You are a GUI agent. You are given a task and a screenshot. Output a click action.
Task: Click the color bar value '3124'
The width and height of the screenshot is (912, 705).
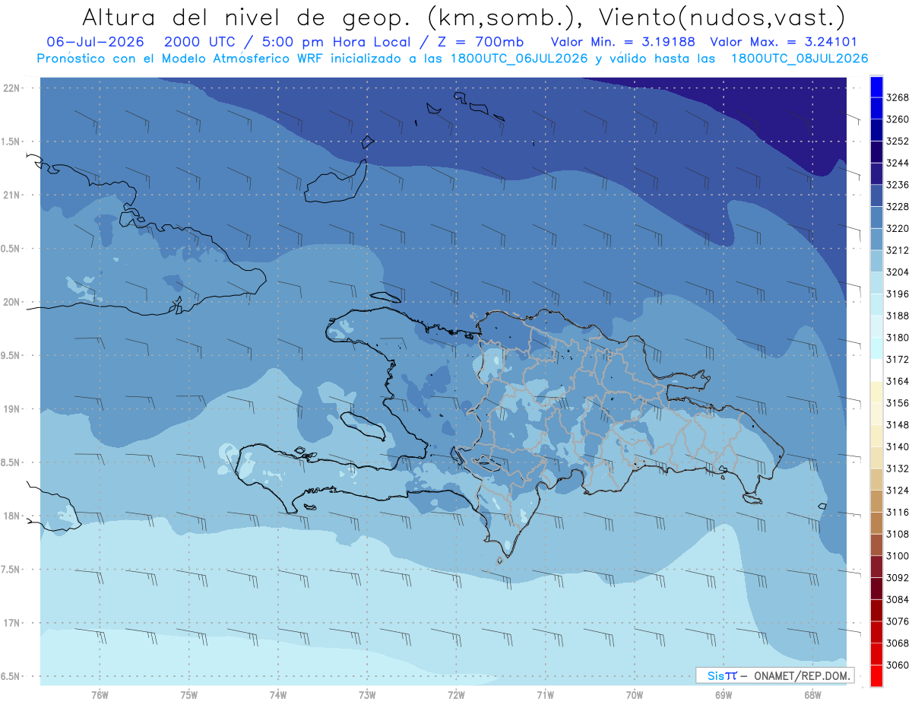[898, 490]
